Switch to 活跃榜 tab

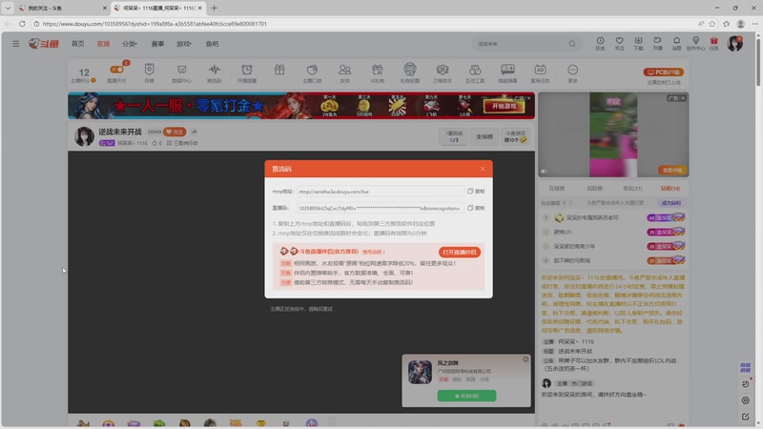(x=594, y=188)
